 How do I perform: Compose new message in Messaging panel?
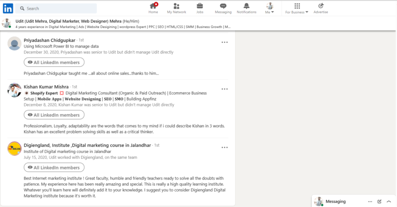[380, 202]
